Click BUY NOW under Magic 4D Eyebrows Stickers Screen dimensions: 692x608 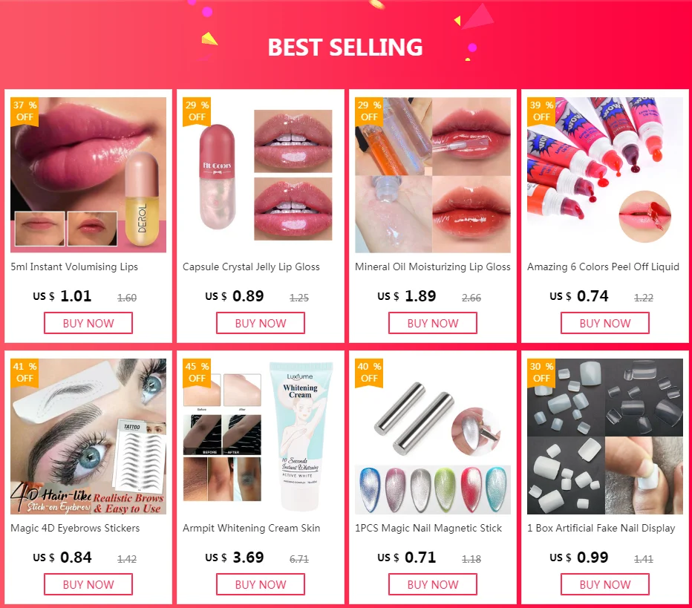click(x=88, y=584)
